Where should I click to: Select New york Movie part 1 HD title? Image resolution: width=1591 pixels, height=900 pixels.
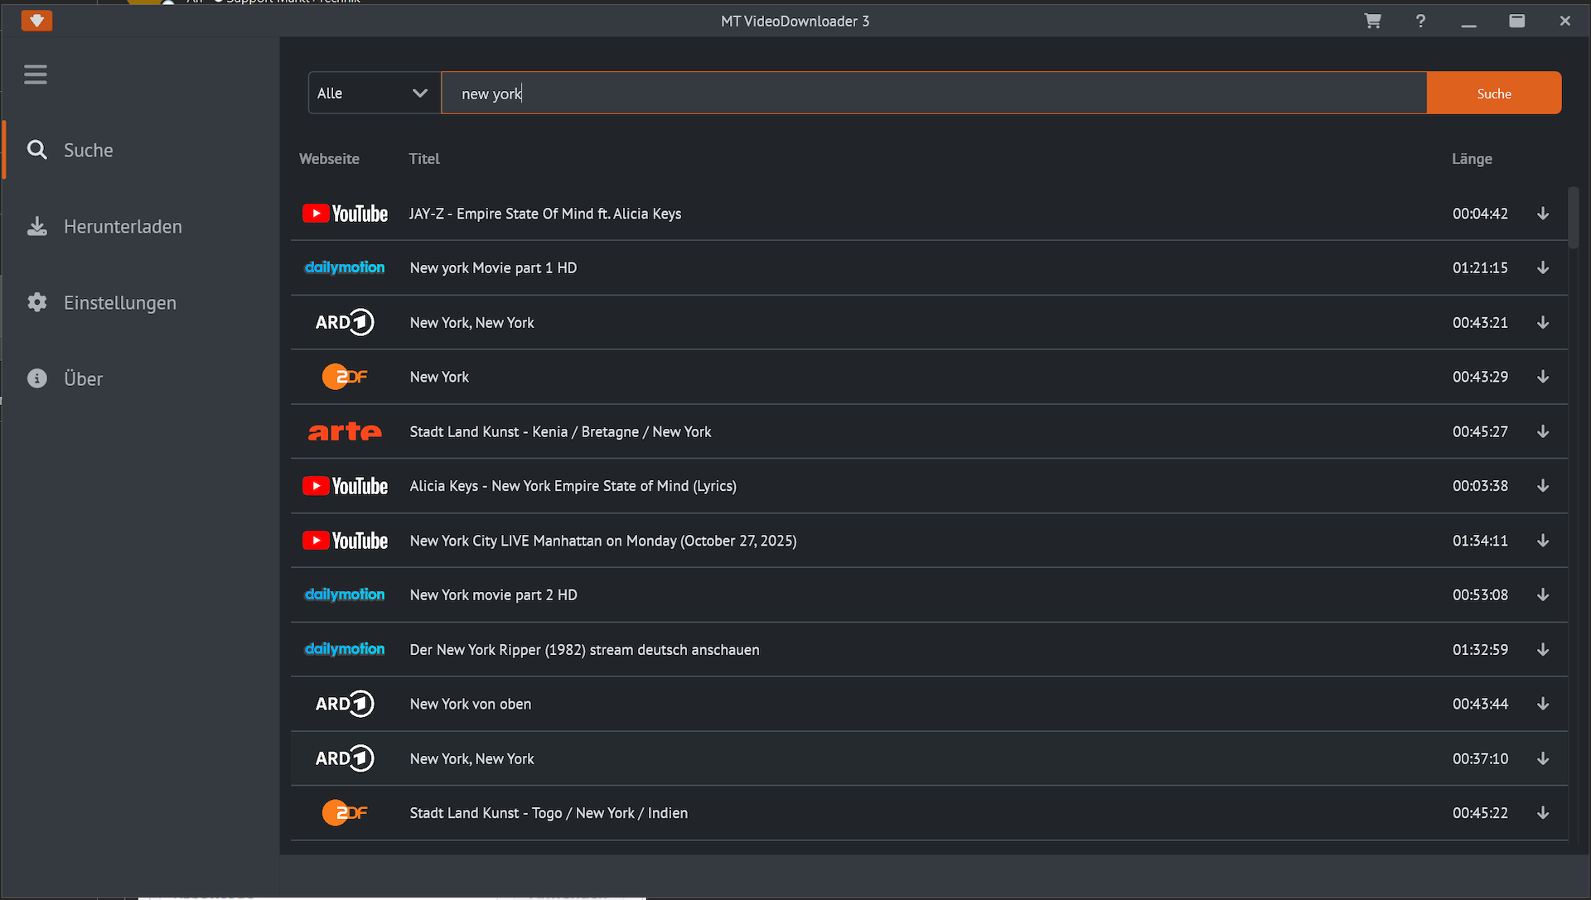[493, 268]
